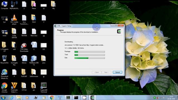
Task: Select the file named P on desktop
Action: pyautogui.click(x=14, y=73)
